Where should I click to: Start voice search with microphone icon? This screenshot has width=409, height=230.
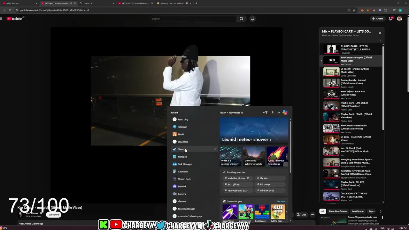click(x=252, y=19)
